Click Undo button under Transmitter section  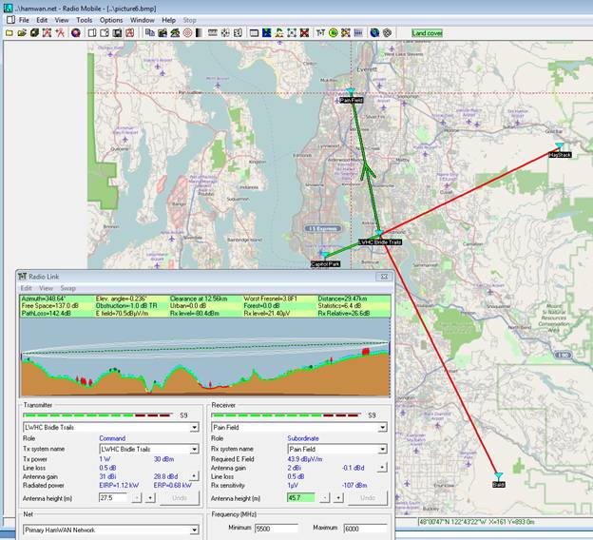(x=180, y=498)
